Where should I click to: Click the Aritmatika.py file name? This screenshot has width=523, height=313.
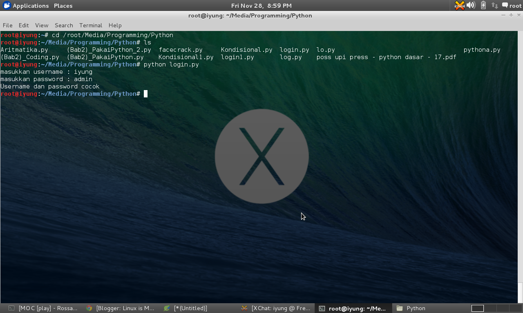[24, 50]
